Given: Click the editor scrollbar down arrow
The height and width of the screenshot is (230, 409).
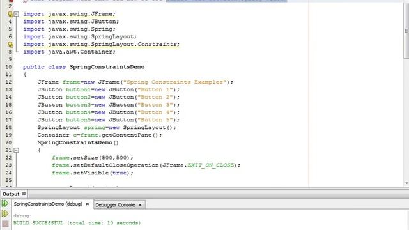Looking at the screenshot, I should coord(406,183).
